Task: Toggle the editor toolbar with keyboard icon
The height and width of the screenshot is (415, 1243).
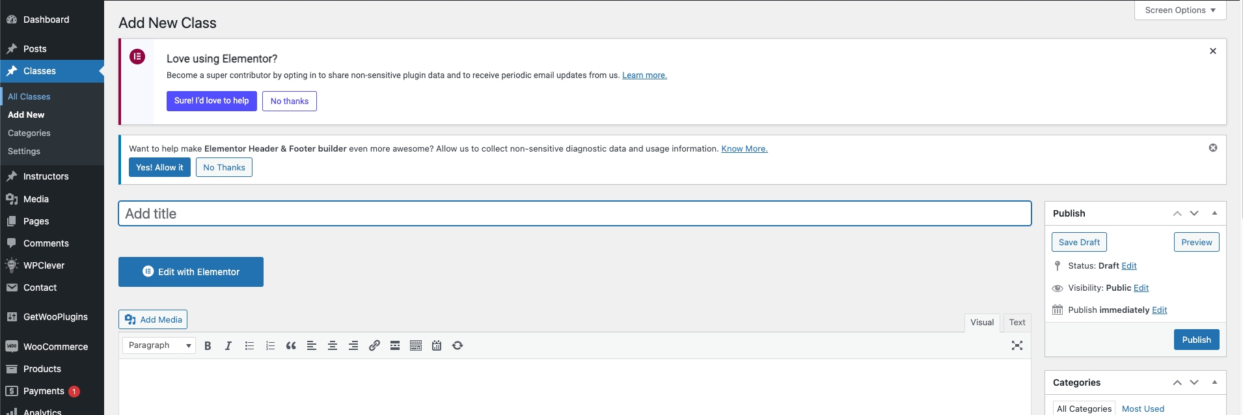Action: tap(416, 346)
